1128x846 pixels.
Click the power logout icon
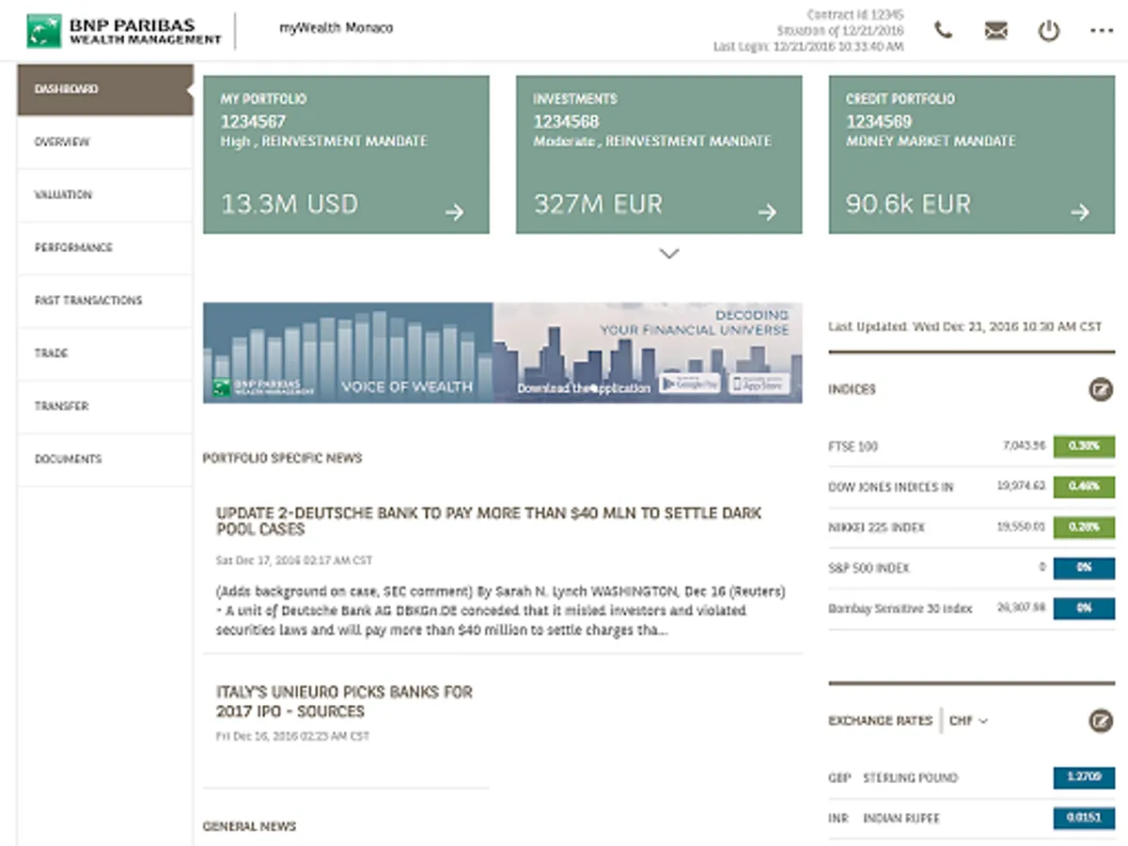click(1048, 30)
